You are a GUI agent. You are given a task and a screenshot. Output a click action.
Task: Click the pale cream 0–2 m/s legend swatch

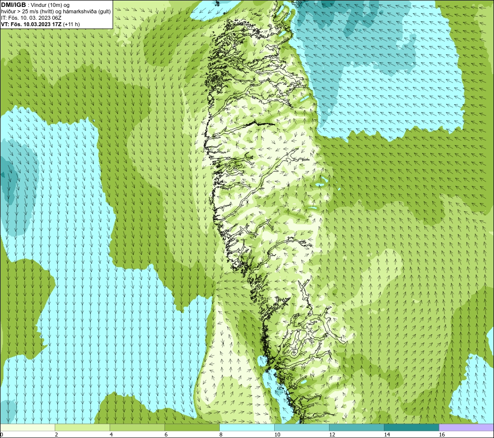pyautogui.click(x=28, y=428)
